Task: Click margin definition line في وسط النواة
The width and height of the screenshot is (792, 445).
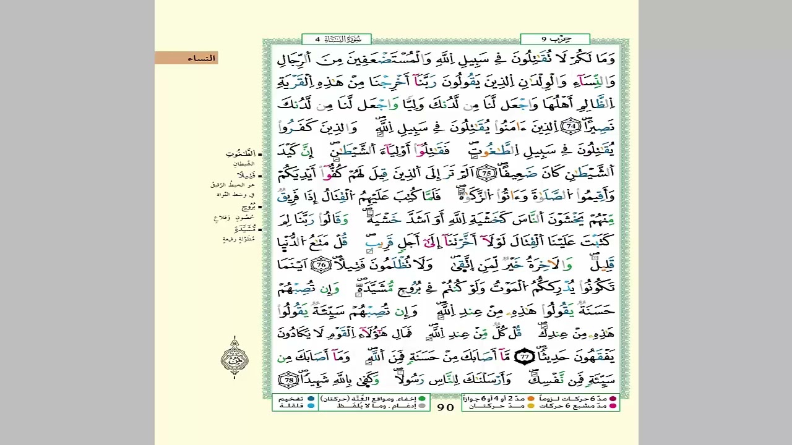Action: (x=235, y=194)
